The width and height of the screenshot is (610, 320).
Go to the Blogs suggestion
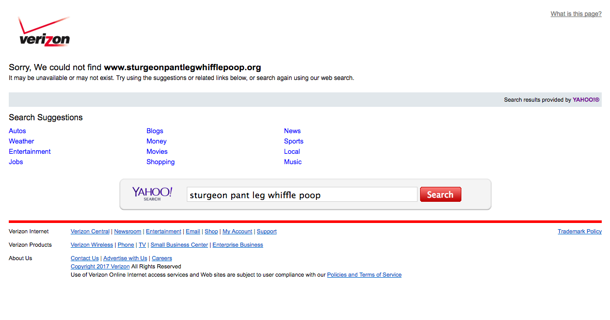point(155,131)
